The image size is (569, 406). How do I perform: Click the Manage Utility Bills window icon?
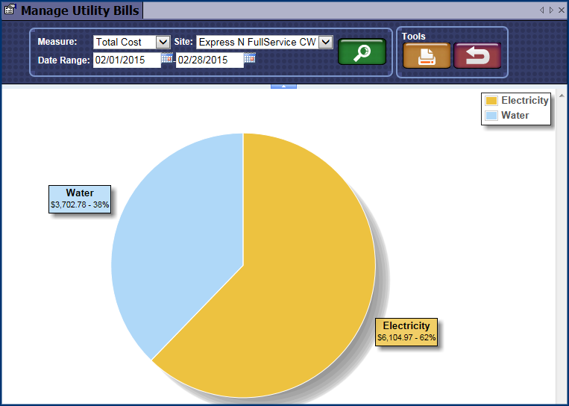10,10
